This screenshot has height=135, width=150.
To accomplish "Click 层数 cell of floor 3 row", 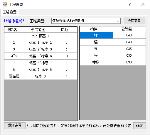I will point(67,49).
